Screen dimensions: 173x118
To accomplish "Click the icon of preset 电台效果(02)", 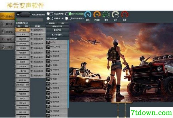I will pyautogui.click(x=32, y=62).
